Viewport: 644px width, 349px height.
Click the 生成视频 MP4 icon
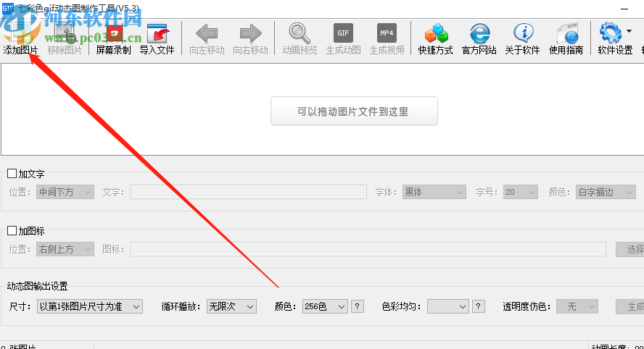click(x=387, y=33)
